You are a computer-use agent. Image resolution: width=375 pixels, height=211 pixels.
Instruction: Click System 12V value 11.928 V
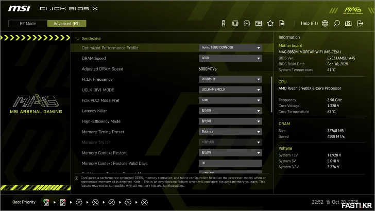[x=334, y=155]
